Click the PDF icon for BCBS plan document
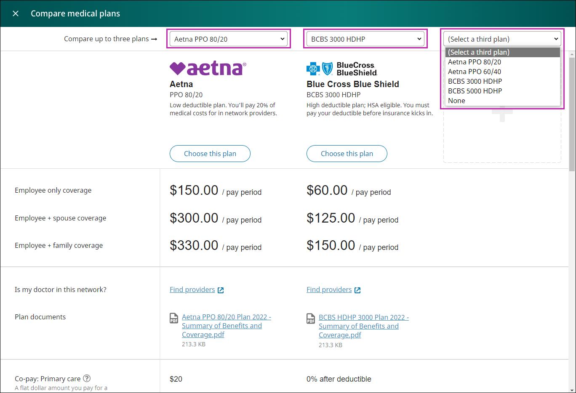Screen dimensions: 576x393 click(x=311, y=319)
